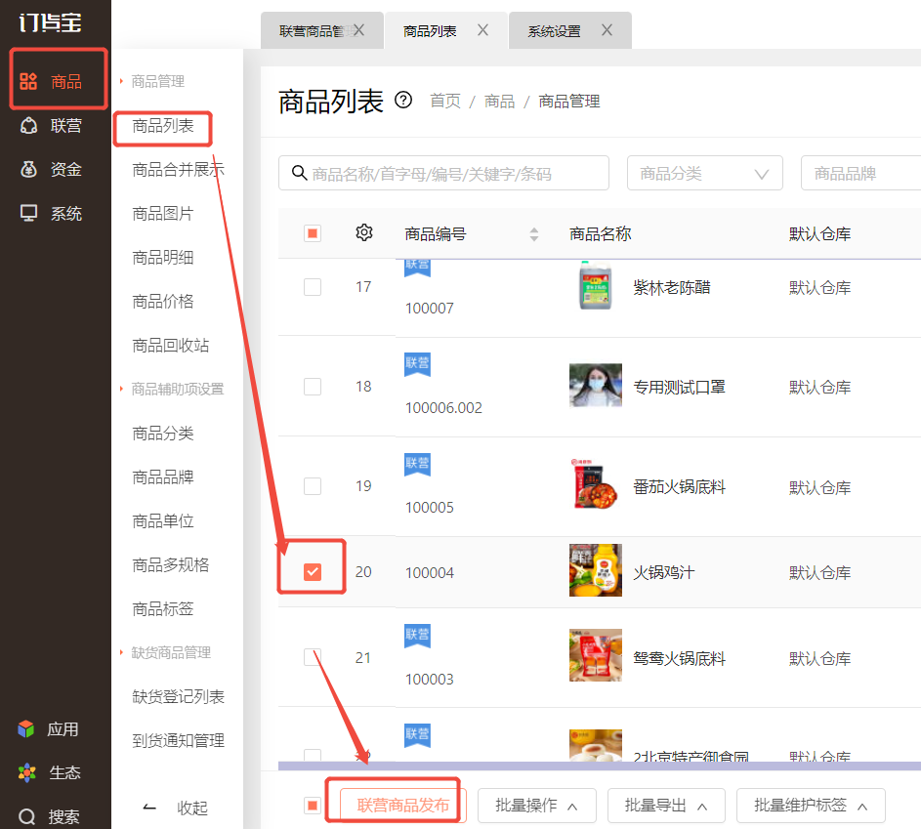Open 商品明细 in side menu

tap(163, 257)
